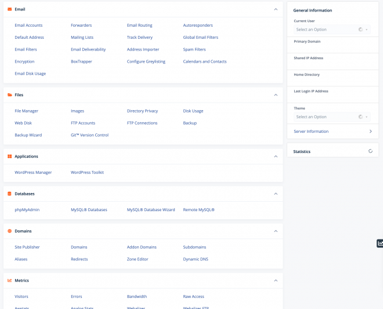This screenshot has width=383, height=309.
Task: Open Dynamic DNS
Action: tap(196, 259)
